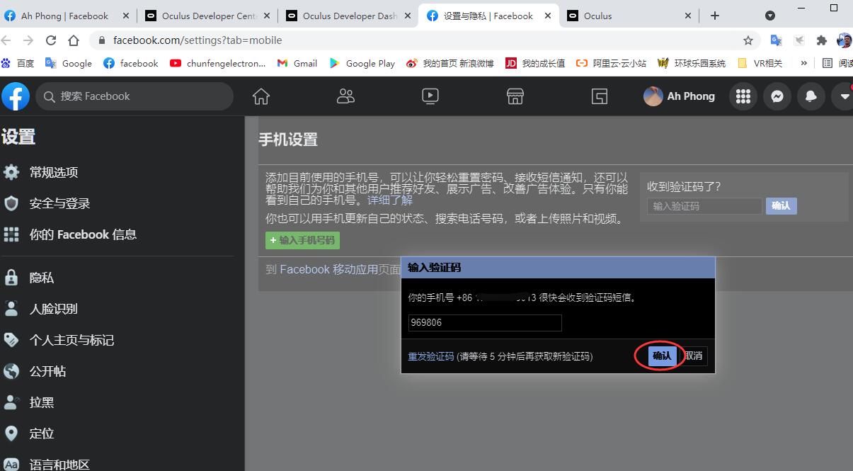Open 安全与登录 in settings sidebar
This screenshot has width=853, height=471.
(x=59, y=203)
